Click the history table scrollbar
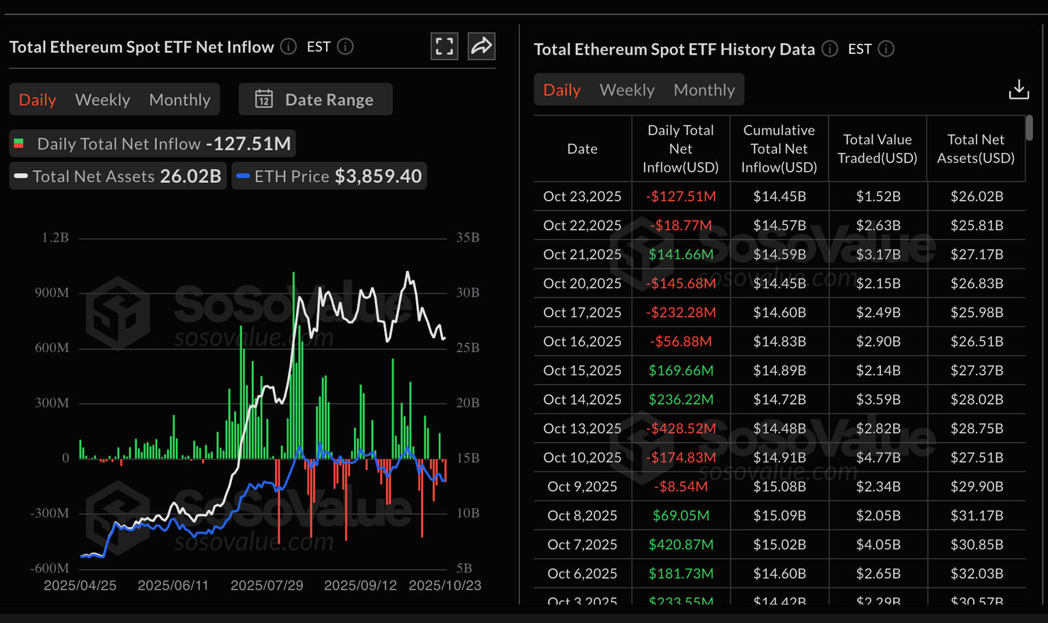1048x623 pixels. [1029, 128]
